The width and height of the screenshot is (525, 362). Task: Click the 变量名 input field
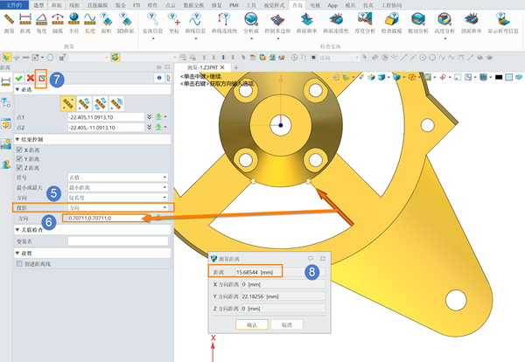118,241
